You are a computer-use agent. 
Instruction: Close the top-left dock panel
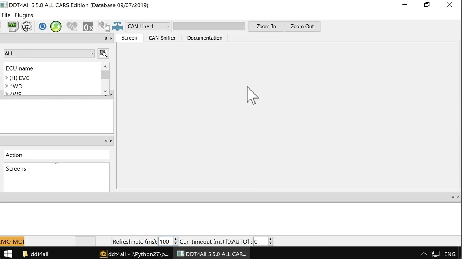(111, 38)
